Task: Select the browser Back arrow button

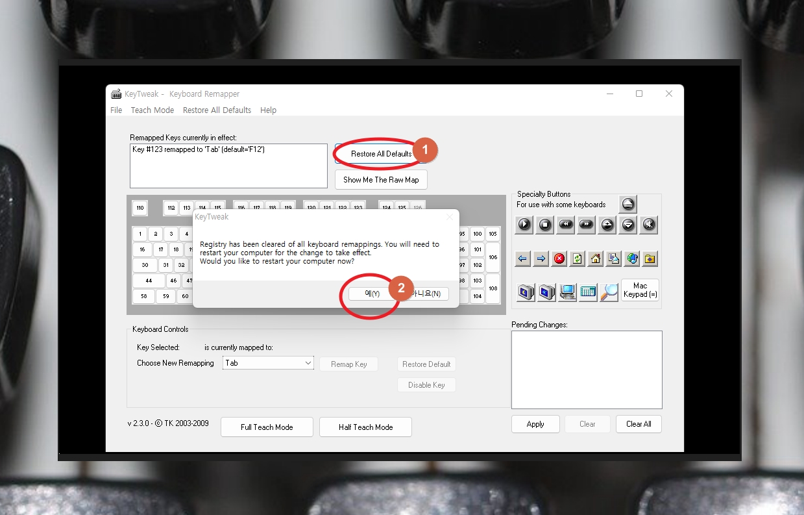Action: click(x=523, y=259)
